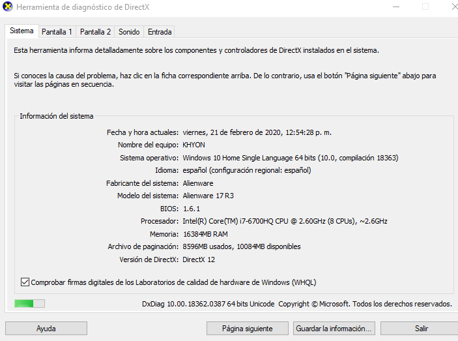Click the DirectX 12 version value
Image resolution: width=458 pixels, height=341 pixels.
point(199,259)
